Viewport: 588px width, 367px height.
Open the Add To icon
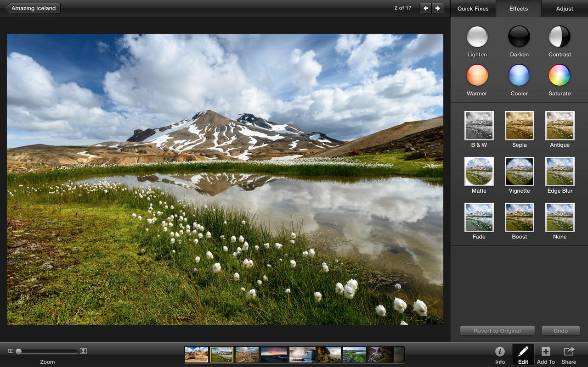click(546, 351)
